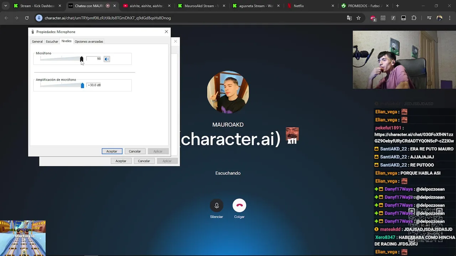The width and height of the screenshot is (456, 256).
Task: Click mateakdd chat message
Action: coord(413,229)
